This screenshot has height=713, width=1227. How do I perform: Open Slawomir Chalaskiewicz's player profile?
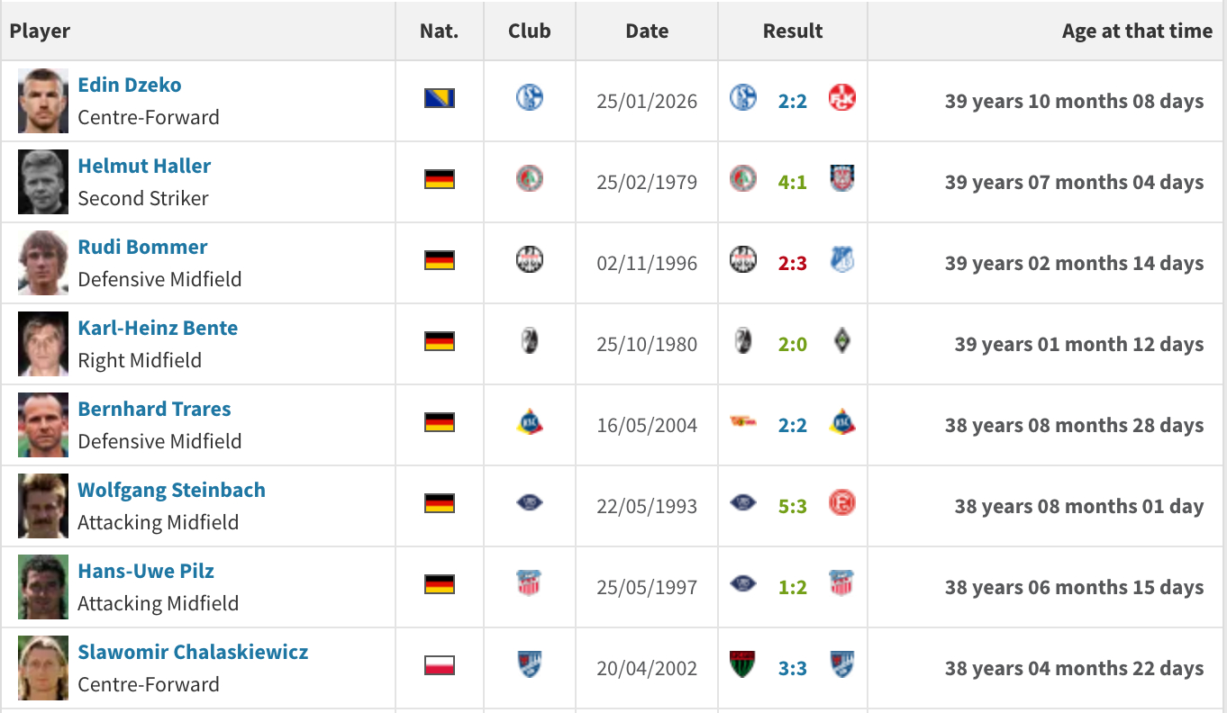pyautogui.click(x=193, y=652)
